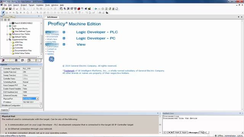Open the Variables menu

click(40, 5)
